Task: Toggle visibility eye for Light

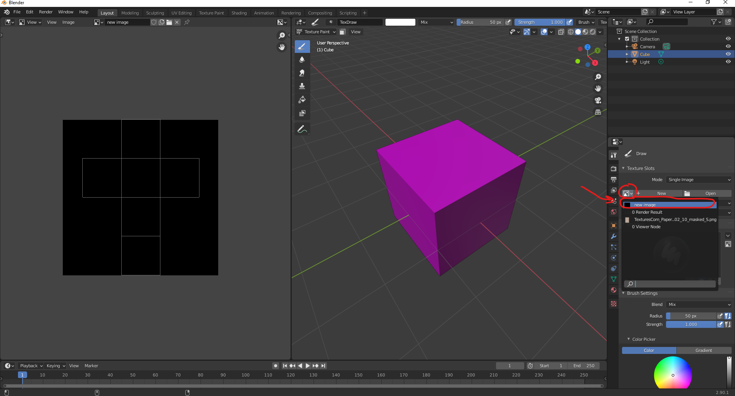Action: pos(728,62)
